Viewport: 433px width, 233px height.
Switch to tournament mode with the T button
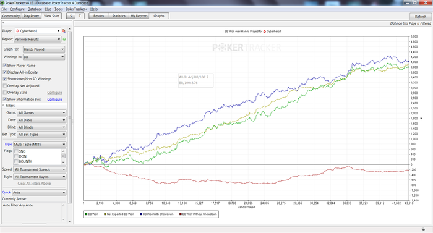[x=80, y=16]
